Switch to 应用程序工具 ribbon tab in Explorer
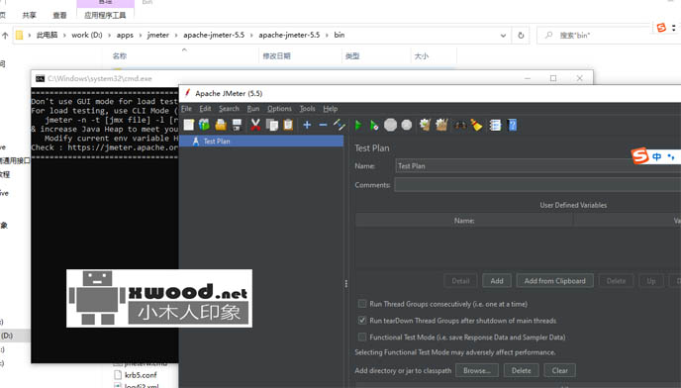 (105, 15)
